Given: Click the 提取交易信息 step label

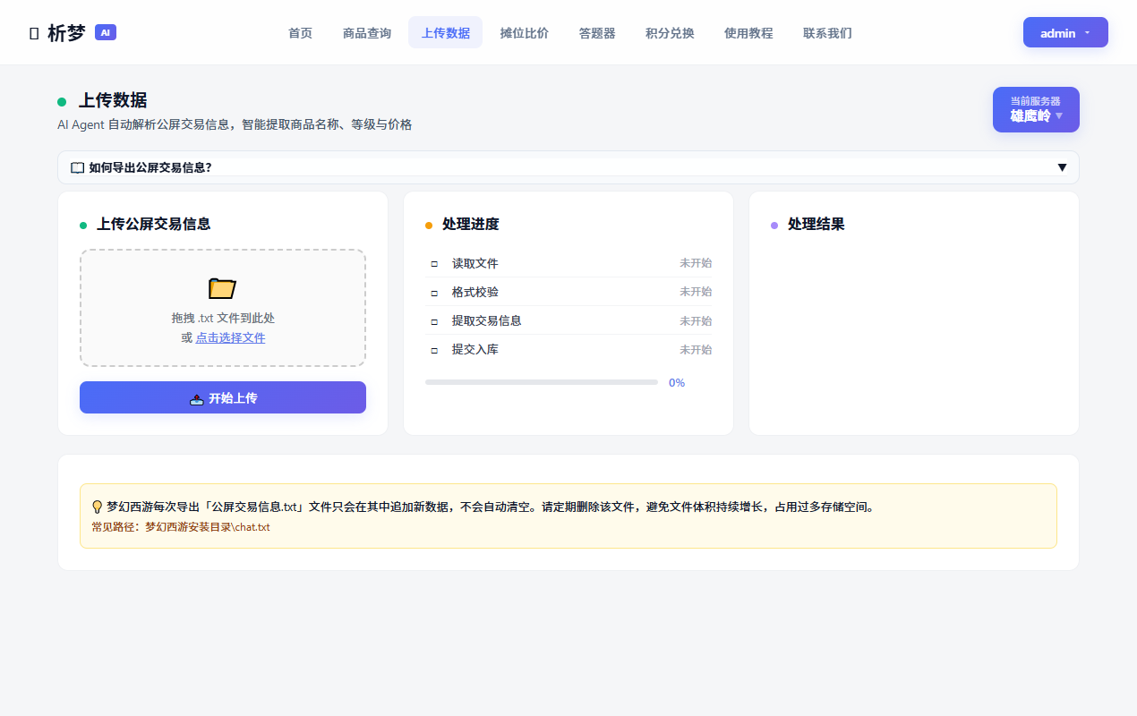Looking at the screenshot, I should coord(487,320).
